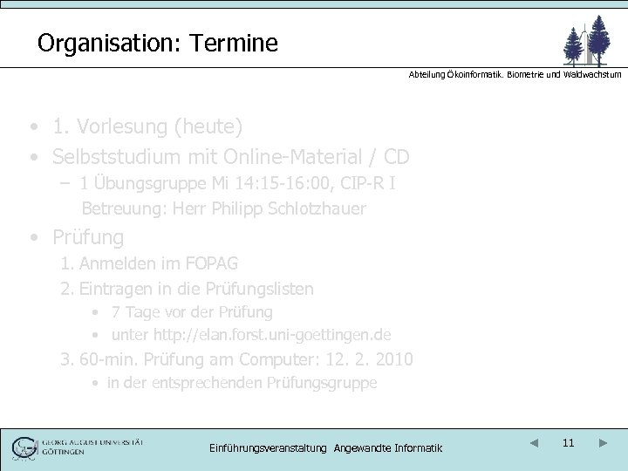
Task: Click 'Abteilung Ökoinformatik, Biometrie und Waldwachstum' text
Action: (x=515, y=74)
